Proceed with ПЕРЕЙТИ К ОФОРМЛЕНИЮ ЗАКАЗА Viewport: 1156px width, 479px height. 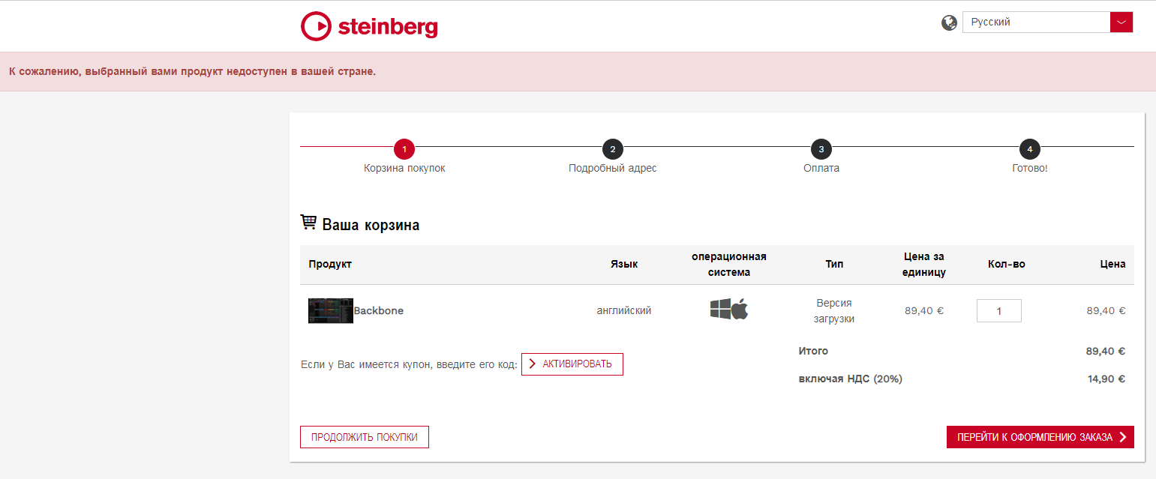pyautogui.click(x=1040, y=437)
